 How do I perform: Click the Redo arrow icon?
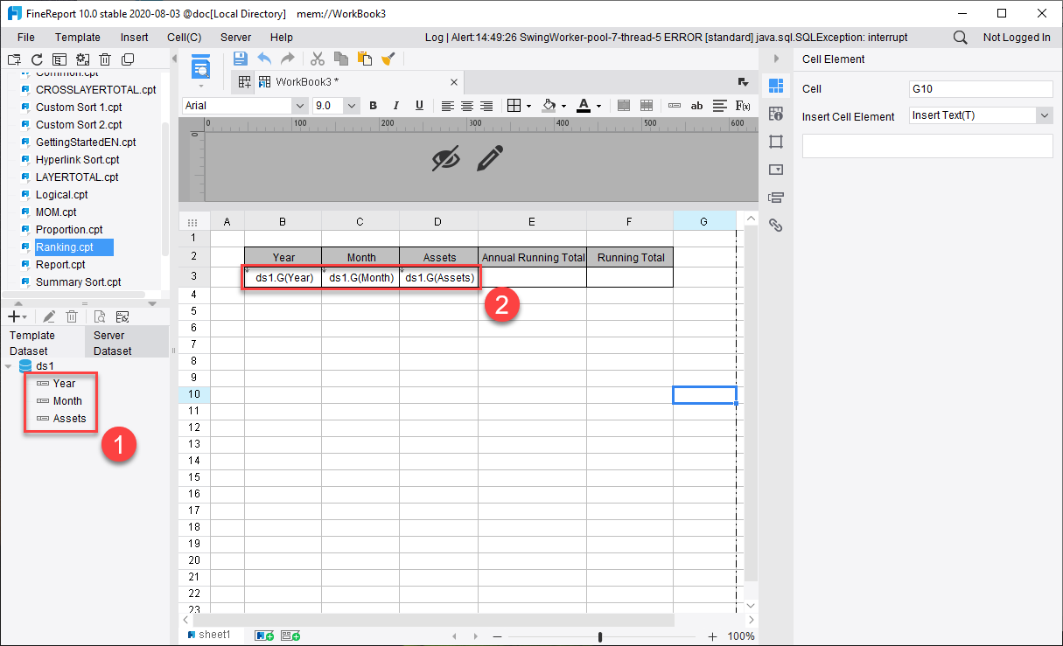click(x=287, y=59)
